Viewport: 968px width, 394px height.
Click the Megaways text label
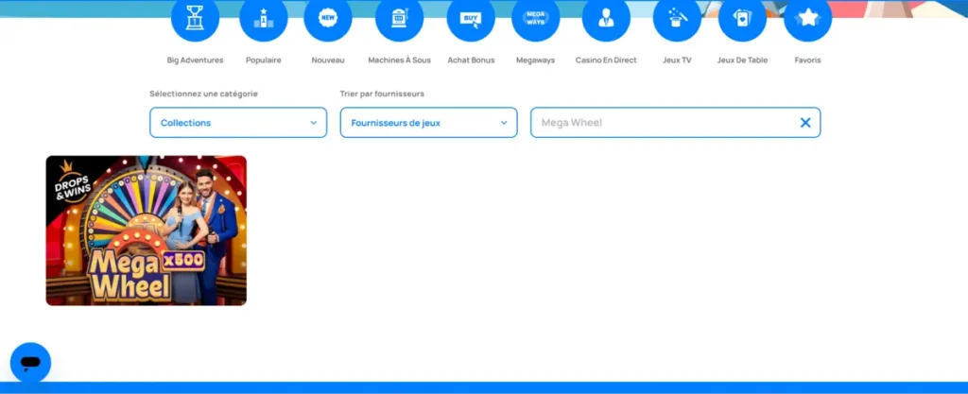coord(536,60)
